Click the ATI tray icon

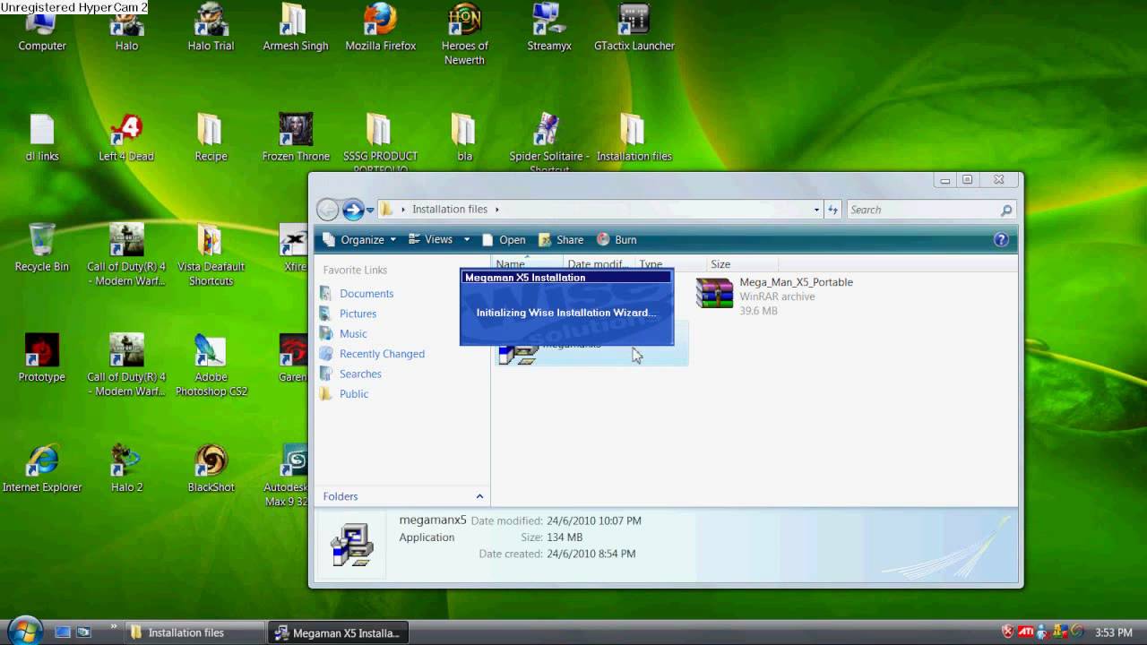[x=1026, y=632]
